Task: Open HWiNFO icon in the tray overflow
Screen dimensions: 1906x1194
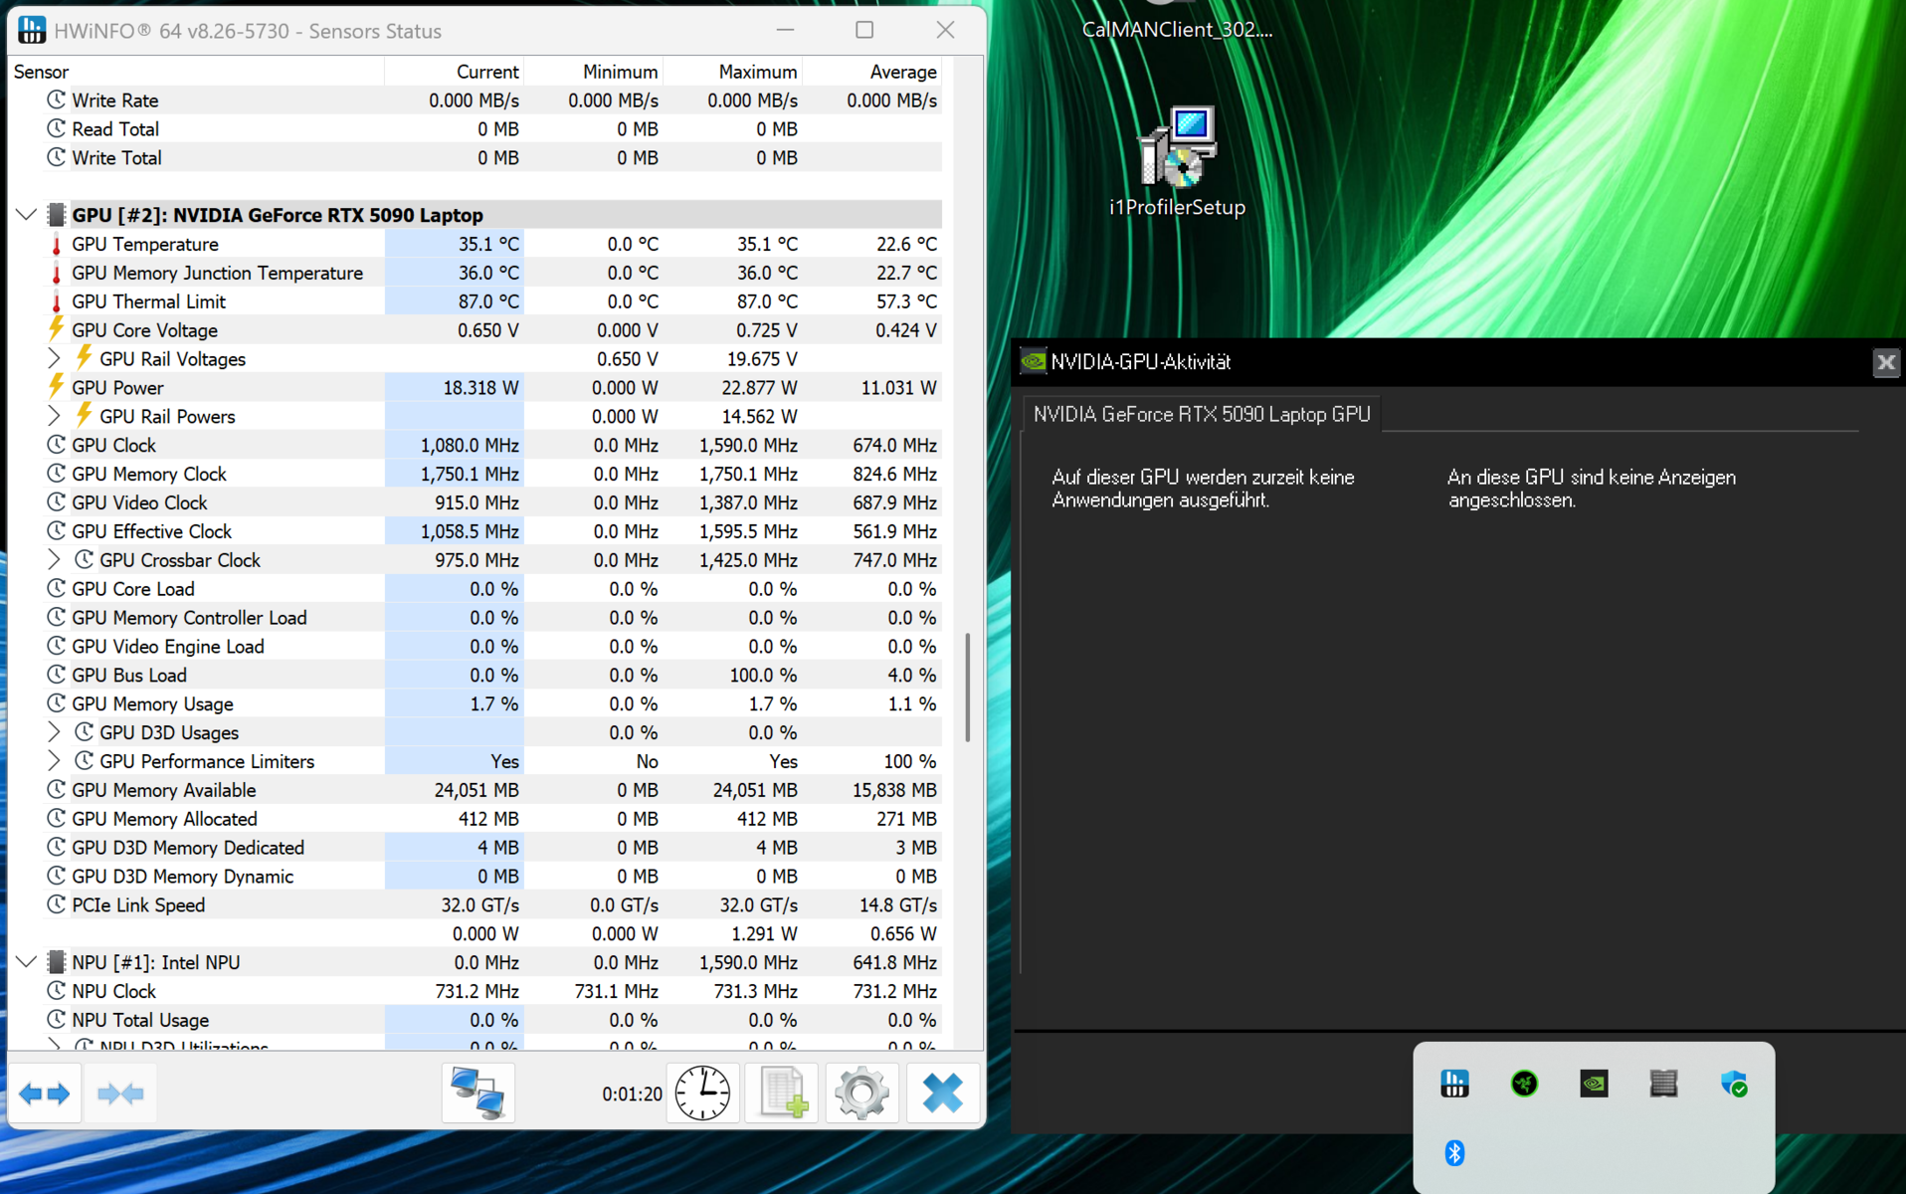Action: click(1454, 1084)
